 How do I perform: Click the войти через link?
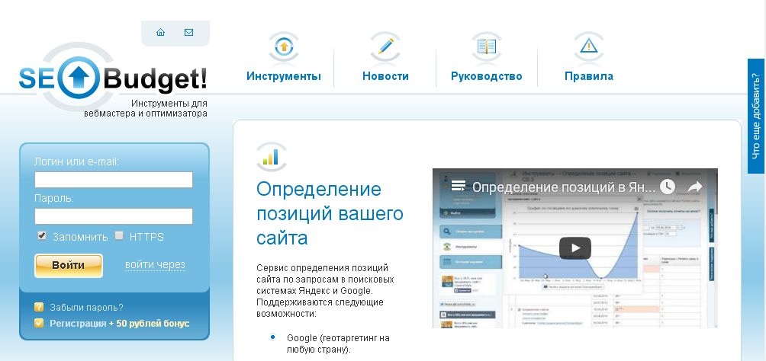coord(155,265)
